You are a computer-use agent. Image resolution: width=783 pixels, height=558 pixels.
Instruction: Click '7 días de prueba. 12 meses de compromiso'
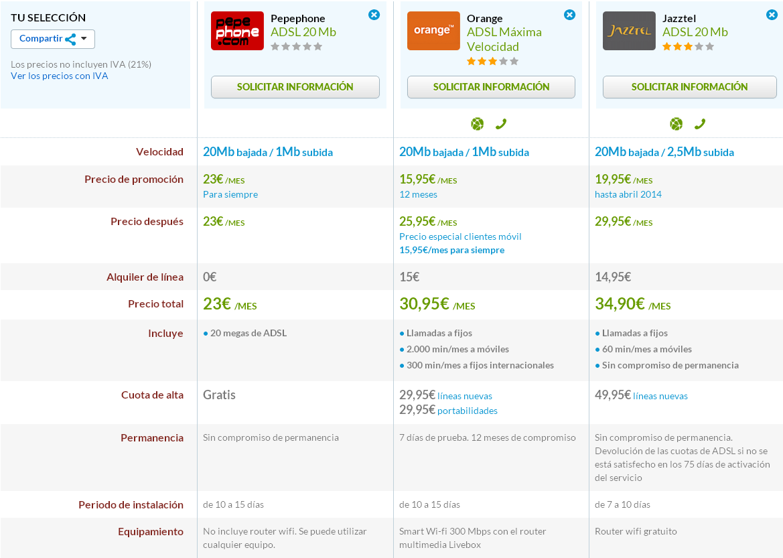(488, 437)
